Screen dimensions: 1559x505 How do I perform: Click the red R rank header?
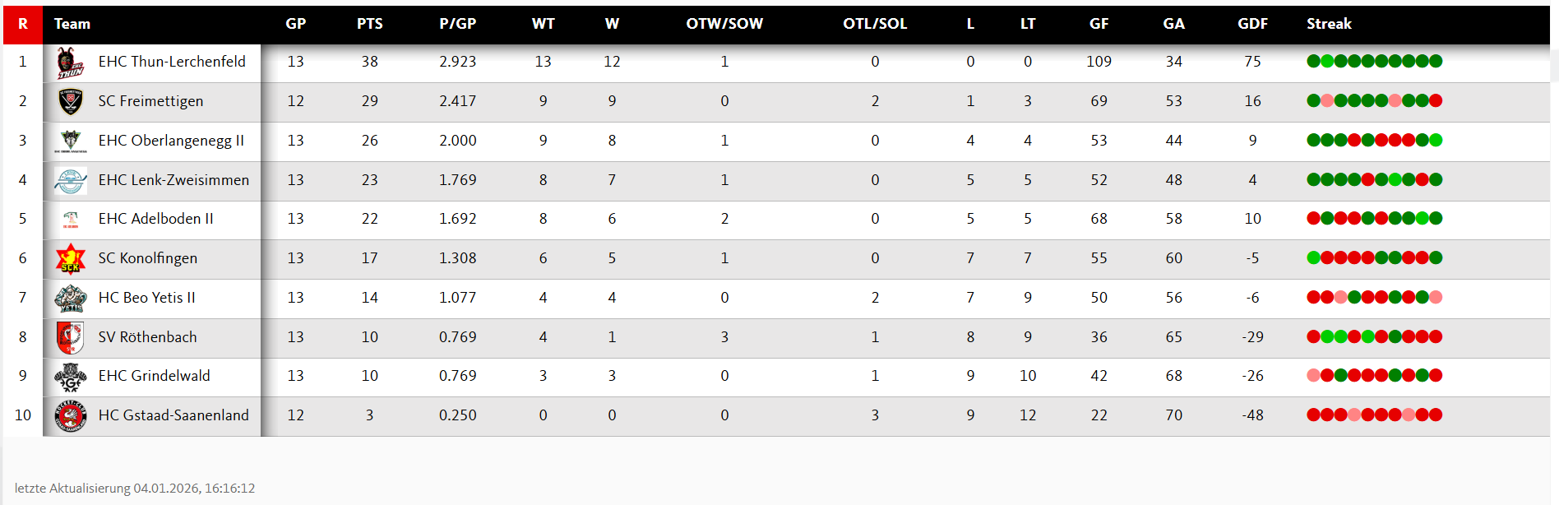point(23,24)
